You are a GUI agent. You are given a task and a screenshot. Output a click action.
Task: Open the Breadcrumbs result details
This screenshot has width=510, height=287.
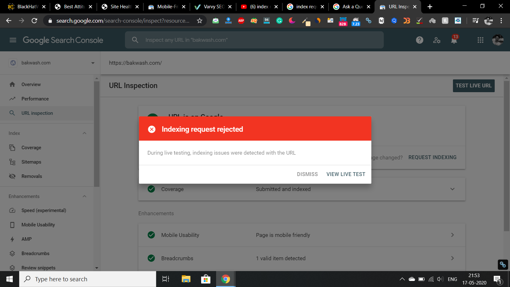302,258
